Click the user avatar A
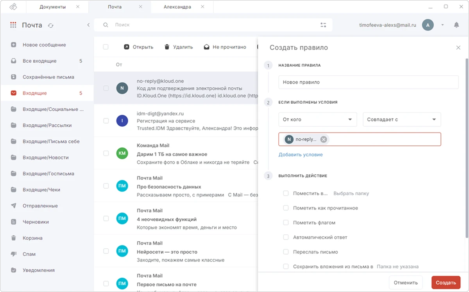Image resolution: width=469 pixels, height=292 pixels. 428,25
